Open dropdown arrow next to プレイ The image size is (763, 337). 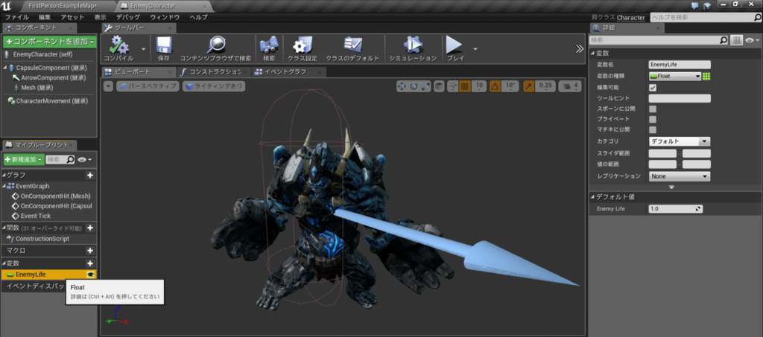tap(475, 49)
